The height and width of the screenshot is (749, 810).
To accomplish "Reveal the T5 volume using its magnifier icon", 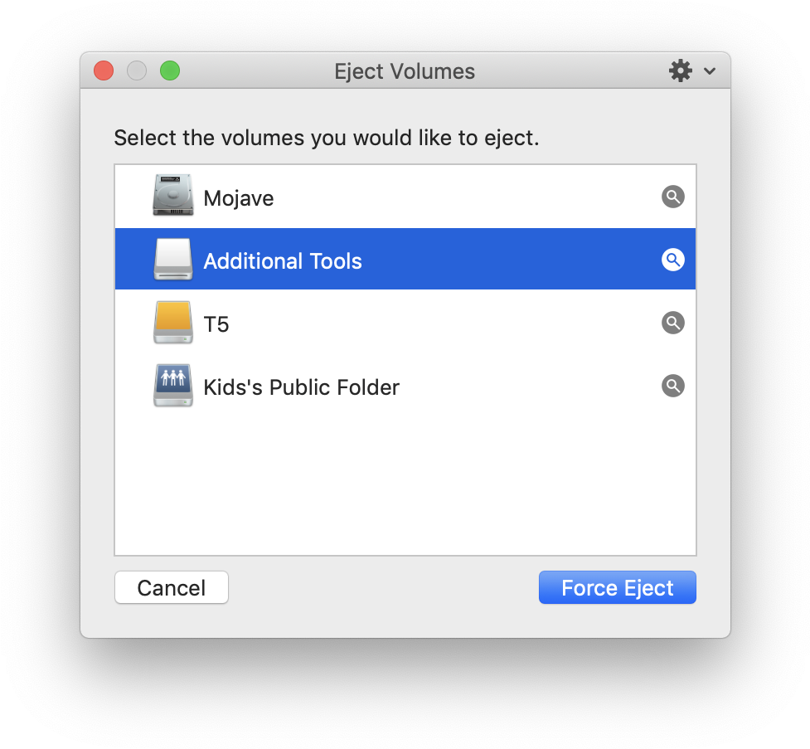I will tap(672, 323).
